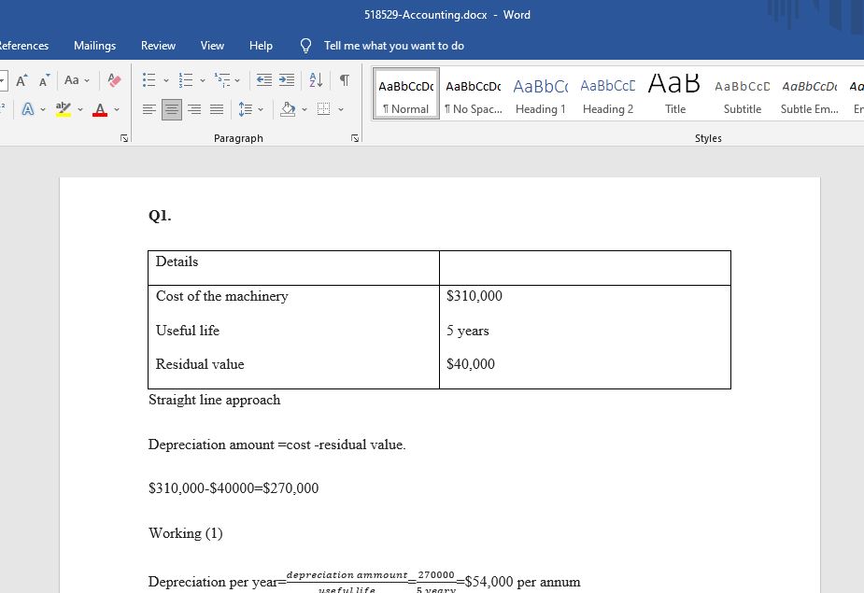Image resolution: width=864 pixels, height=593 pixels.
Task: Open the Change Case (Aa) menu
Action: (x=77, y=80)
